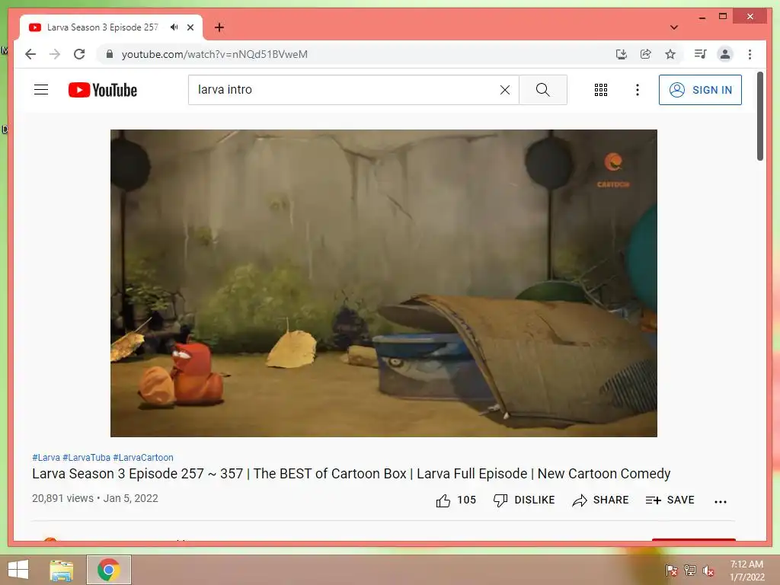Open a new tab with plus
This screenshot has width=780, height=585.
pyautogui.click(x=219, y=27)
